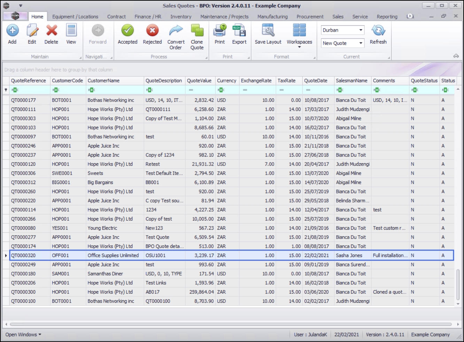Click the filter operator icon under Currency

(221, 90)
